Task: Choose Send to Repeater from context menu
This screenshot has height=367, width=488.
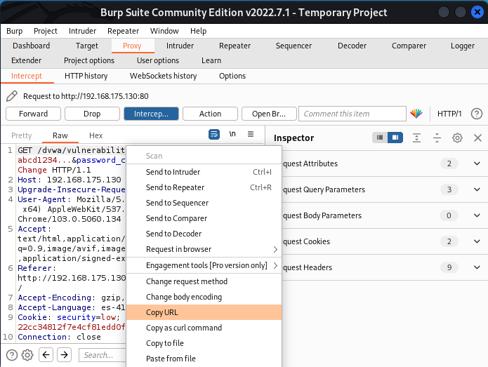Action: coord(204,187)
